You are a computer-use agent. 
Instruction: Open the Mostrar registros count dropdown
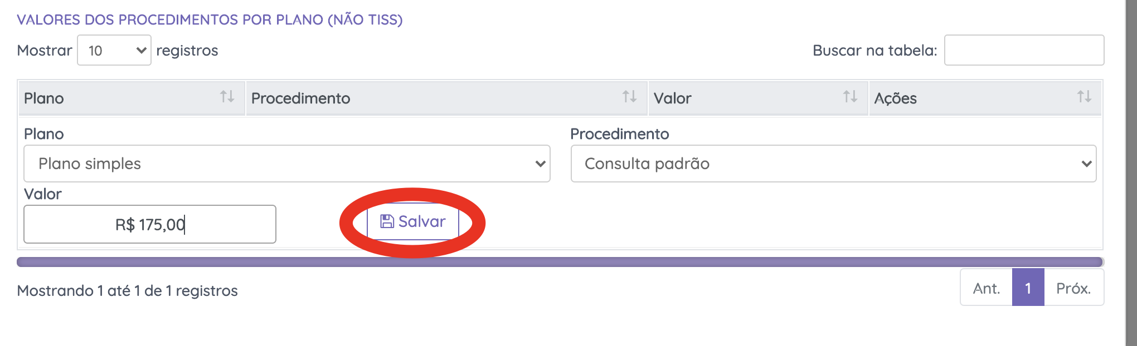pyautogui.click(x=114, y=51)
